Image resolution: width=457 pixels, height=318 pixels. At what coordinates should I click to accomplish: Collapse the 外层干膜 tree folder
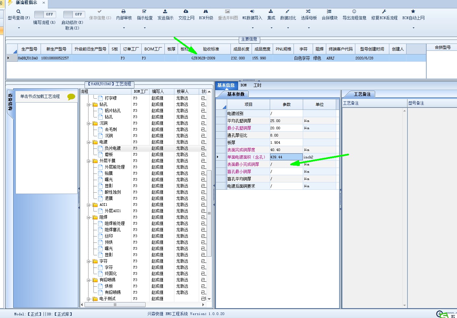tap(88, 161)
